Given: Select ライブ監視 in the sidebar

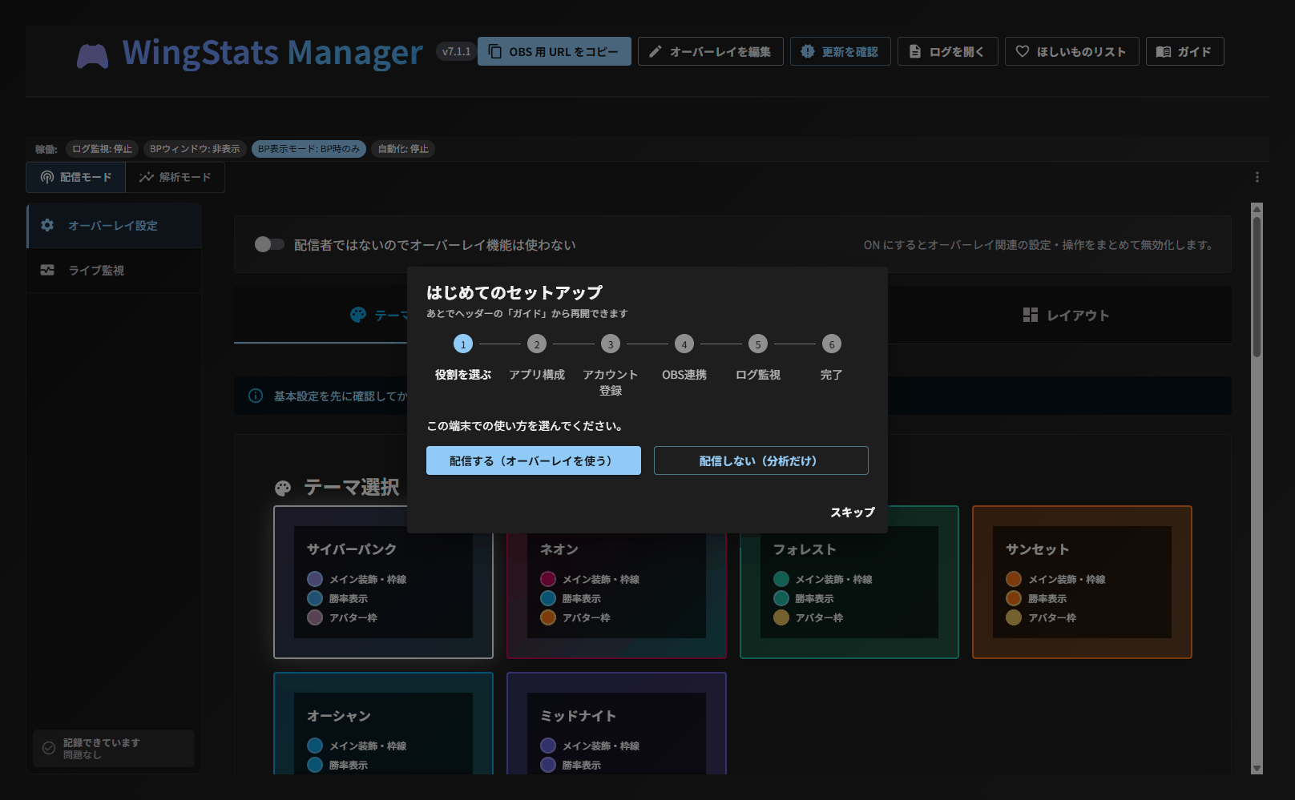Looking at the screenshot, I should (114, 271).
